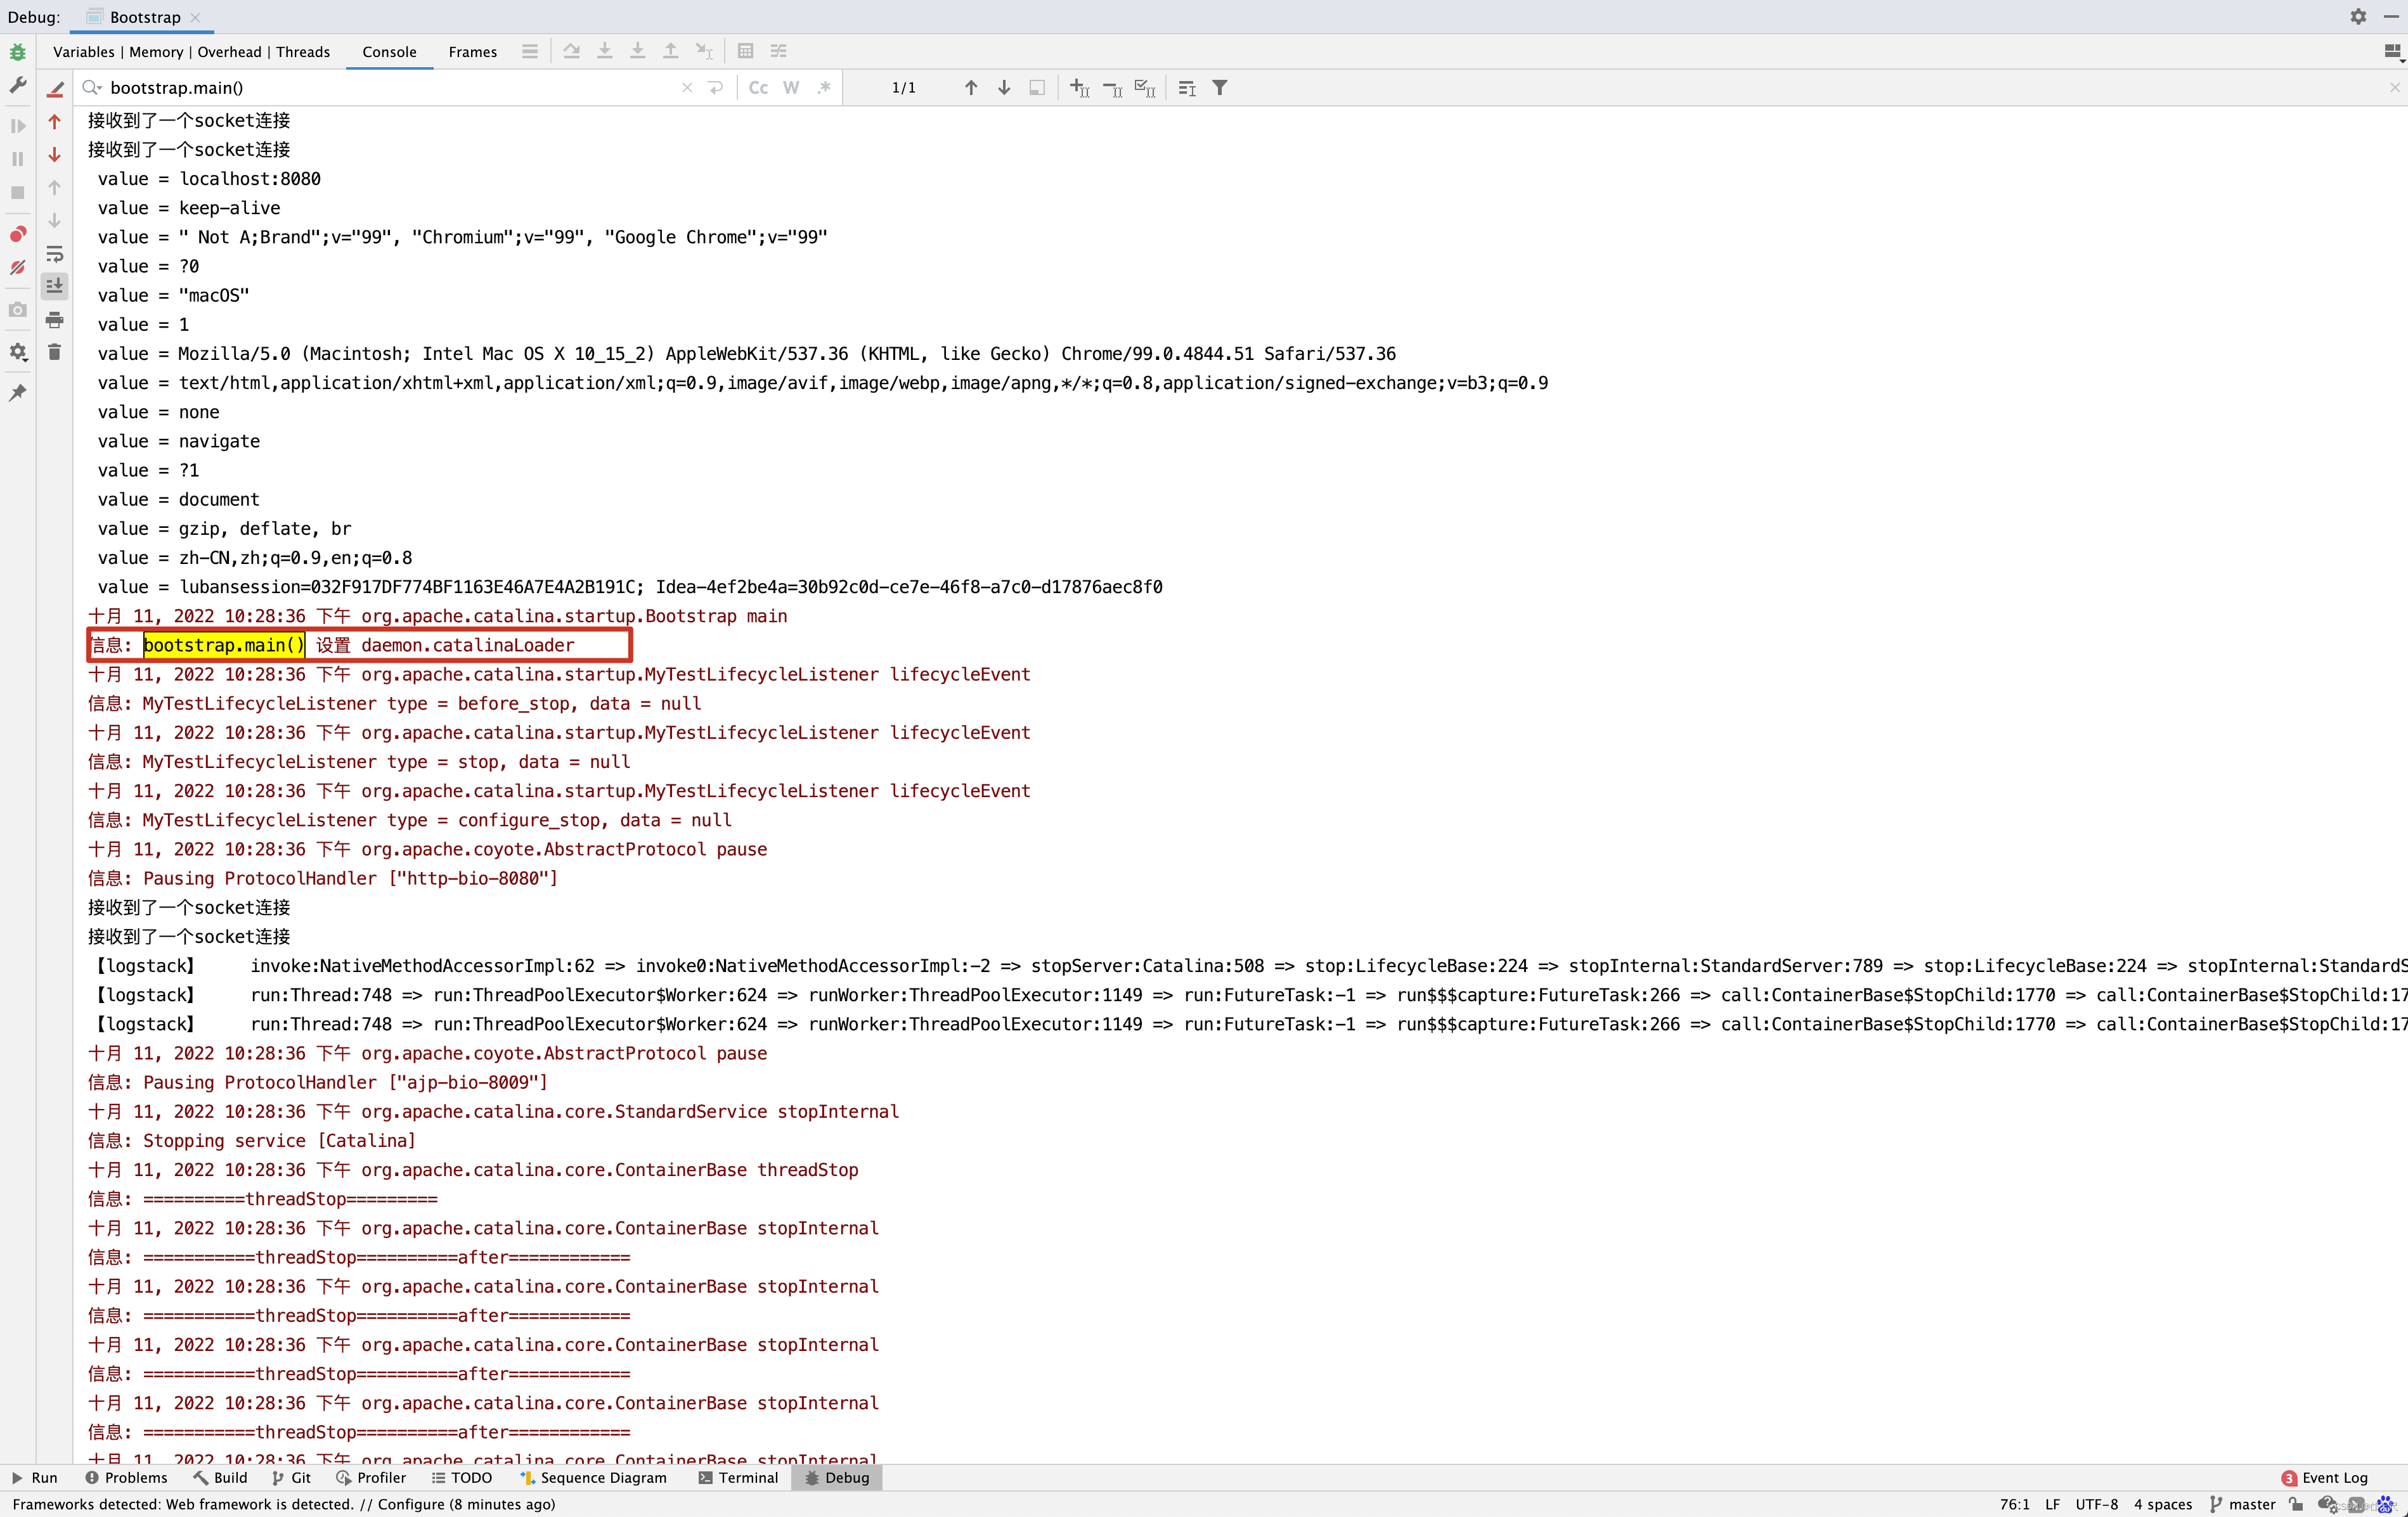
Task: Open the Sequence Diagram tool window
Action: [593, 1478]
